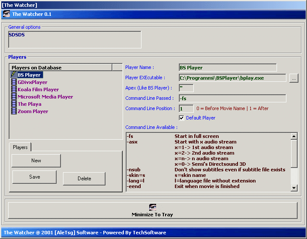Click the BS Player lightning icon in list
This screenshot has height=239, width=307.
tap(14, 75)
